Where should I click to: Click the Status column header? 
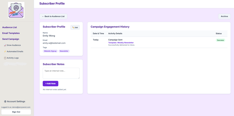pos(219,33)
